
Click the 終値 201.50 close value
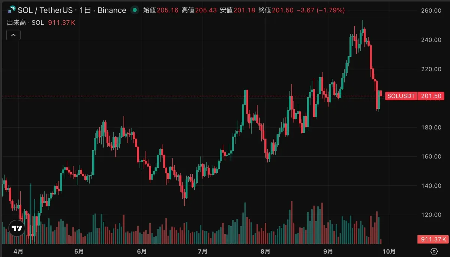[x=276, y=11]
